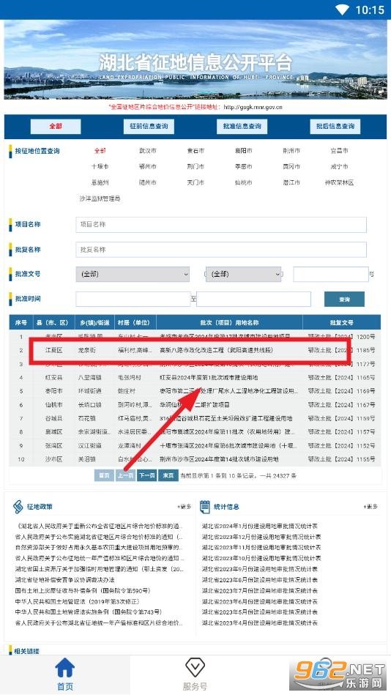Viewport: 391px width, 695px height.
Task: Focus the 项目名称 input field
Action: point(221,225)
